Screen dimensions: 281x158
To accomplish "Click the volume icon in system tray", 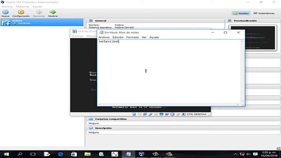I will pyautogui.click(x=248, y=154).
